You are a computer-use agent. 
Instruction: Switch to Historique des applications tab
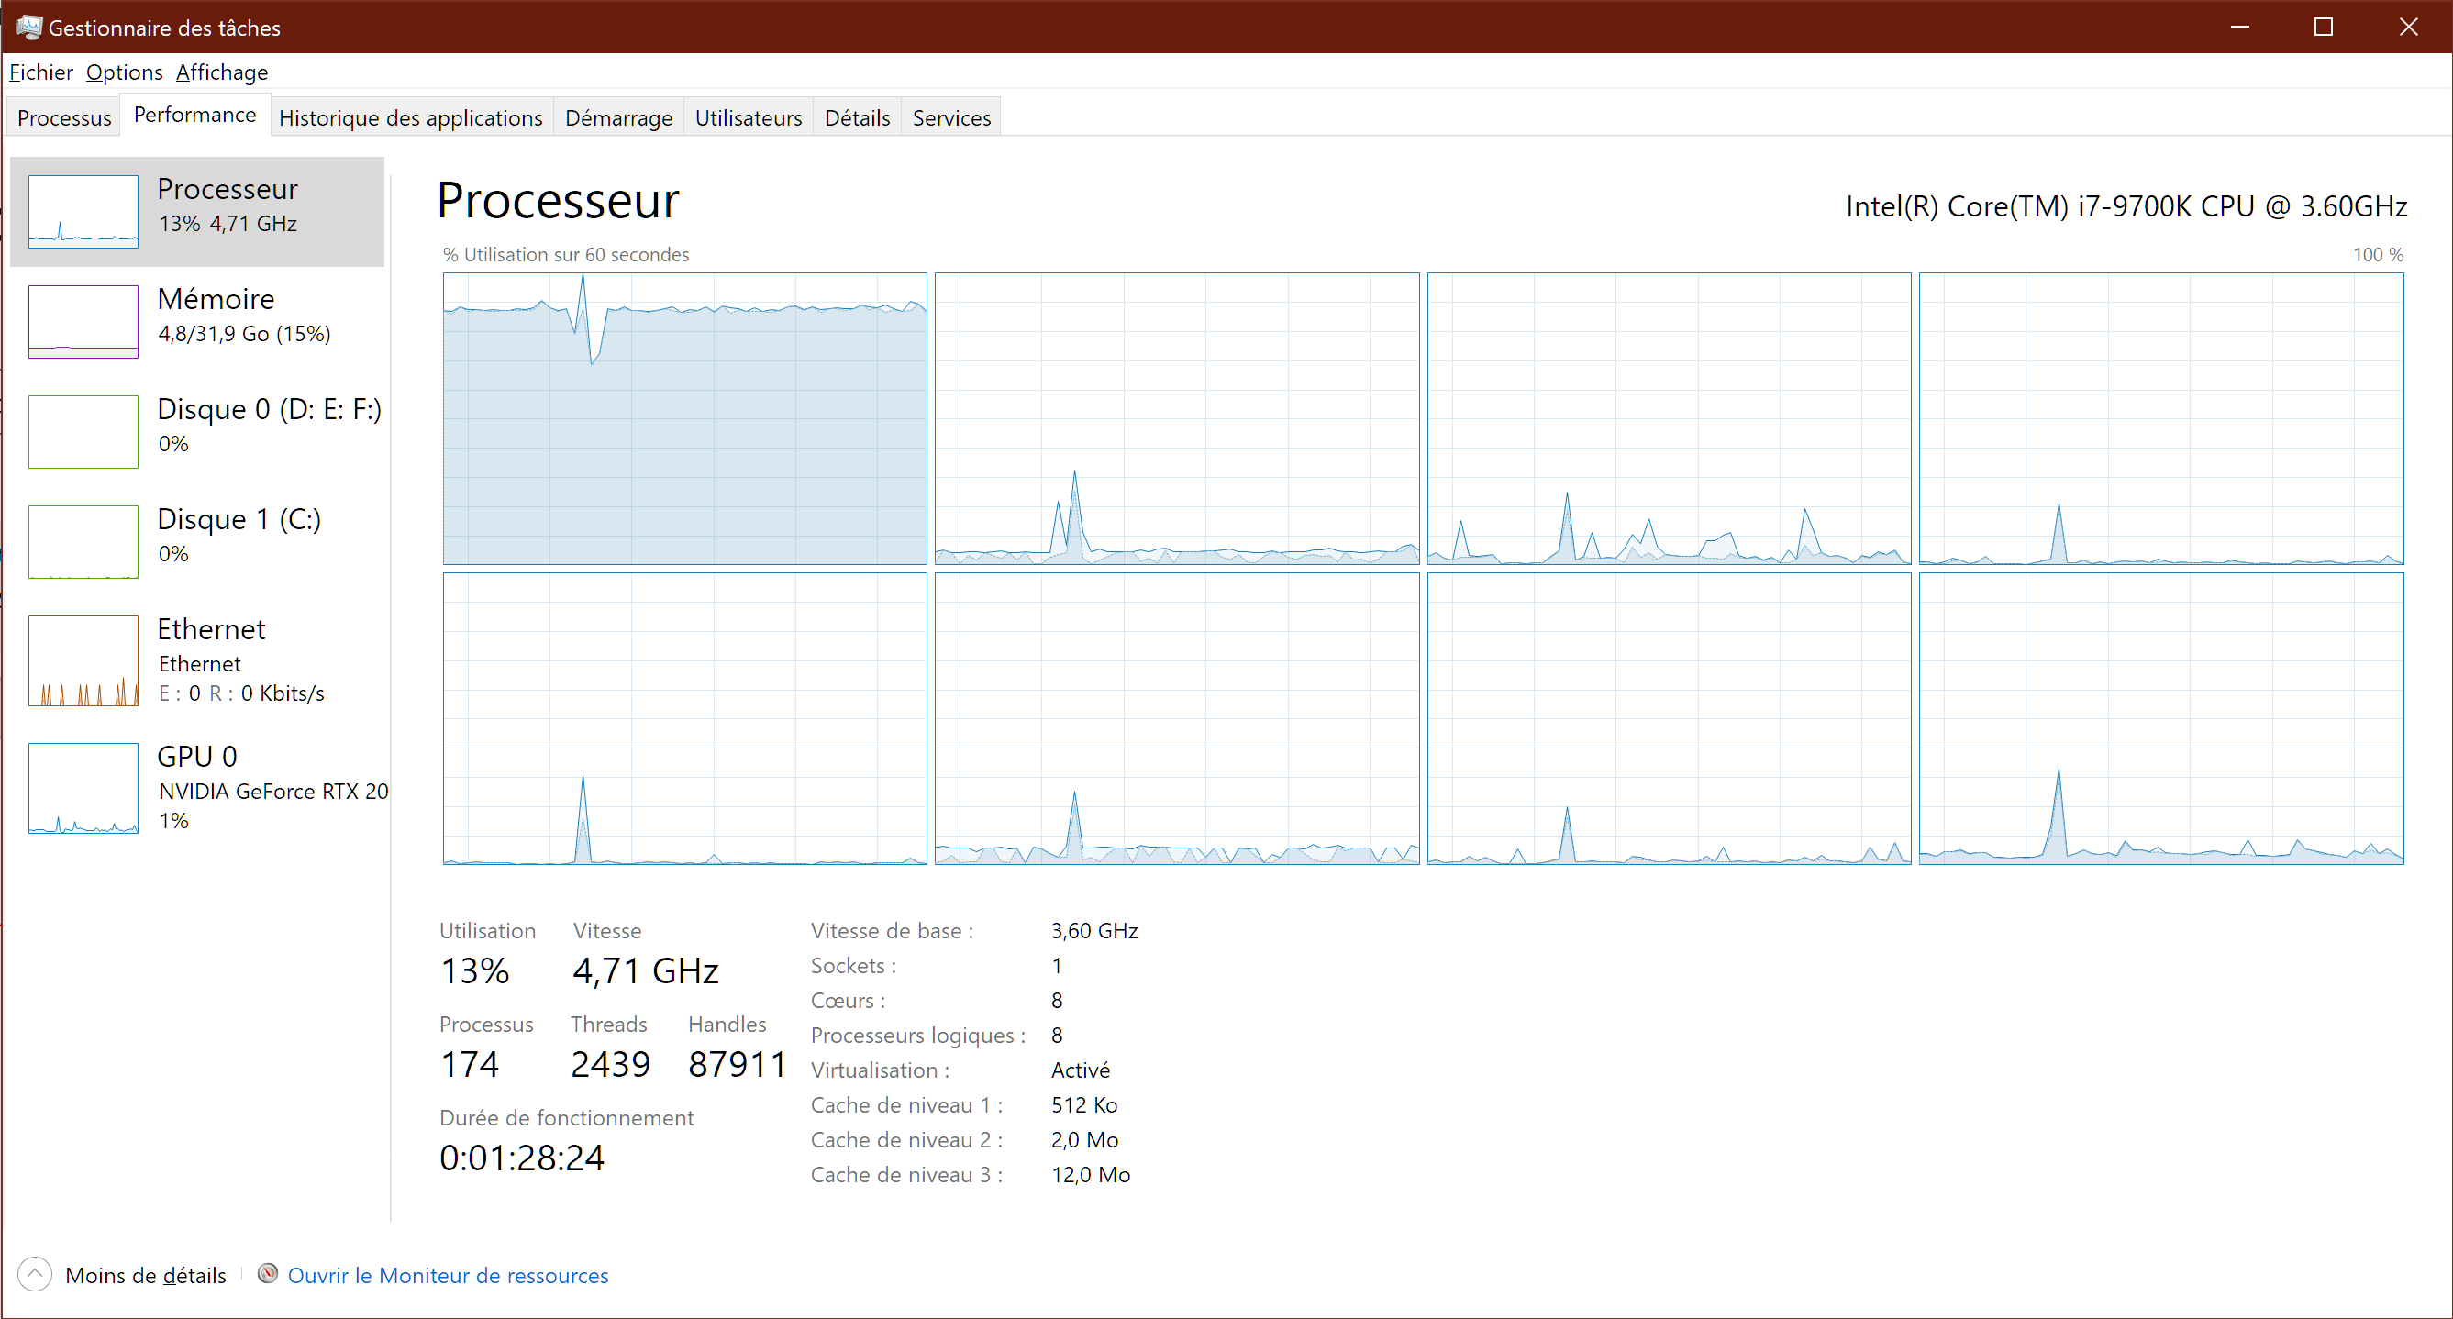pyautogui.click(x=410, y=118)
